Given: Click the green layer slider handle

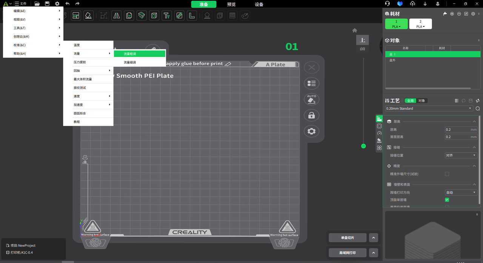Looking at the screenshot, I should 363,146.
